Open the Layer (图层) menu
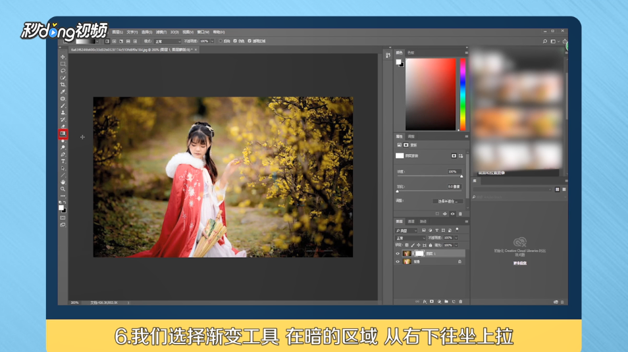 [x=118, y=32]
